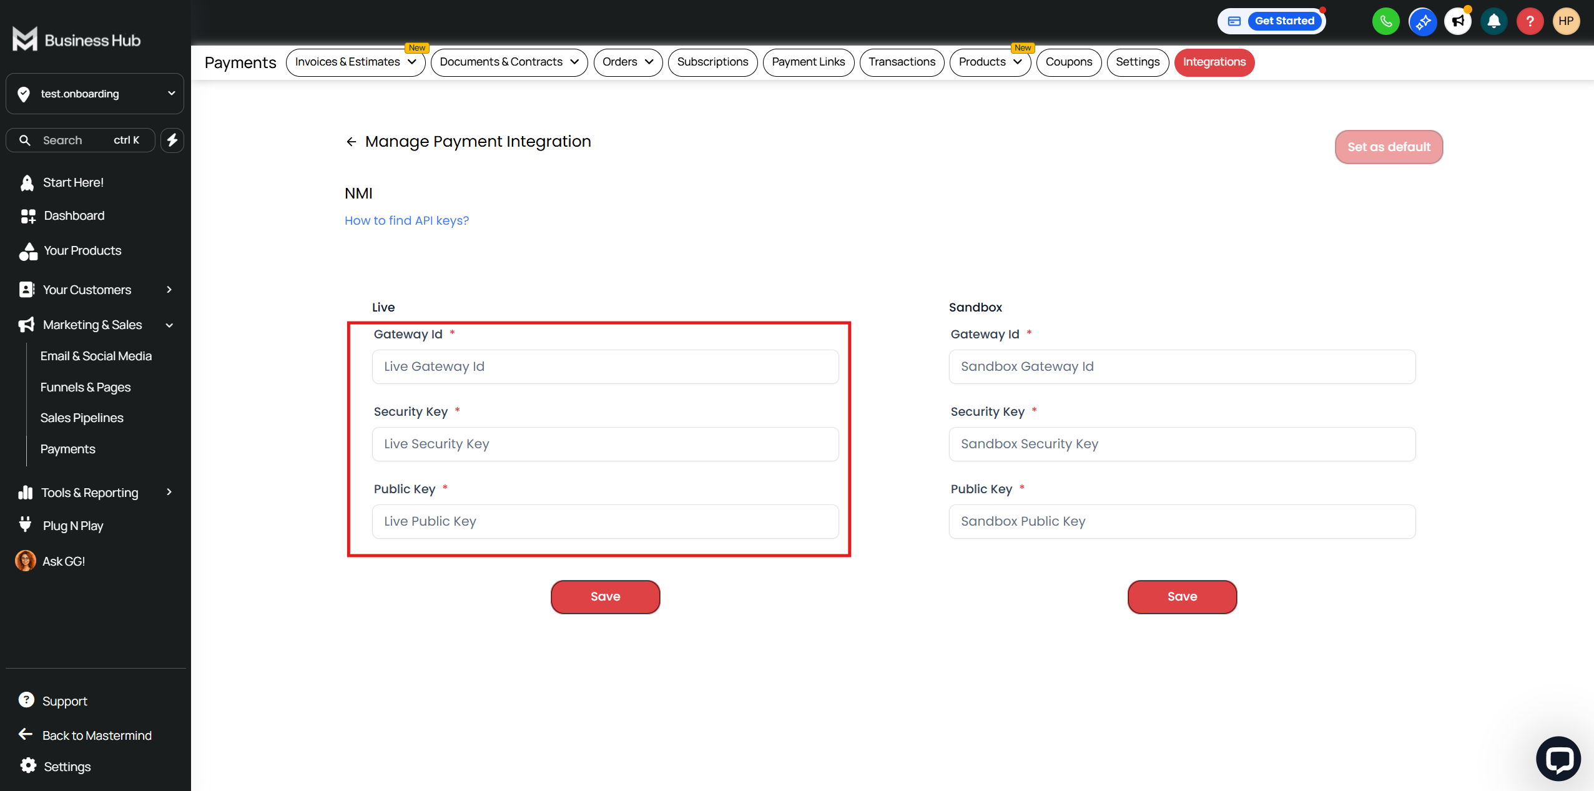Collapse the Marketing & Sales chevron
Image resolution: width=1594 pixels, height=791 pixels.
point(169,325)
